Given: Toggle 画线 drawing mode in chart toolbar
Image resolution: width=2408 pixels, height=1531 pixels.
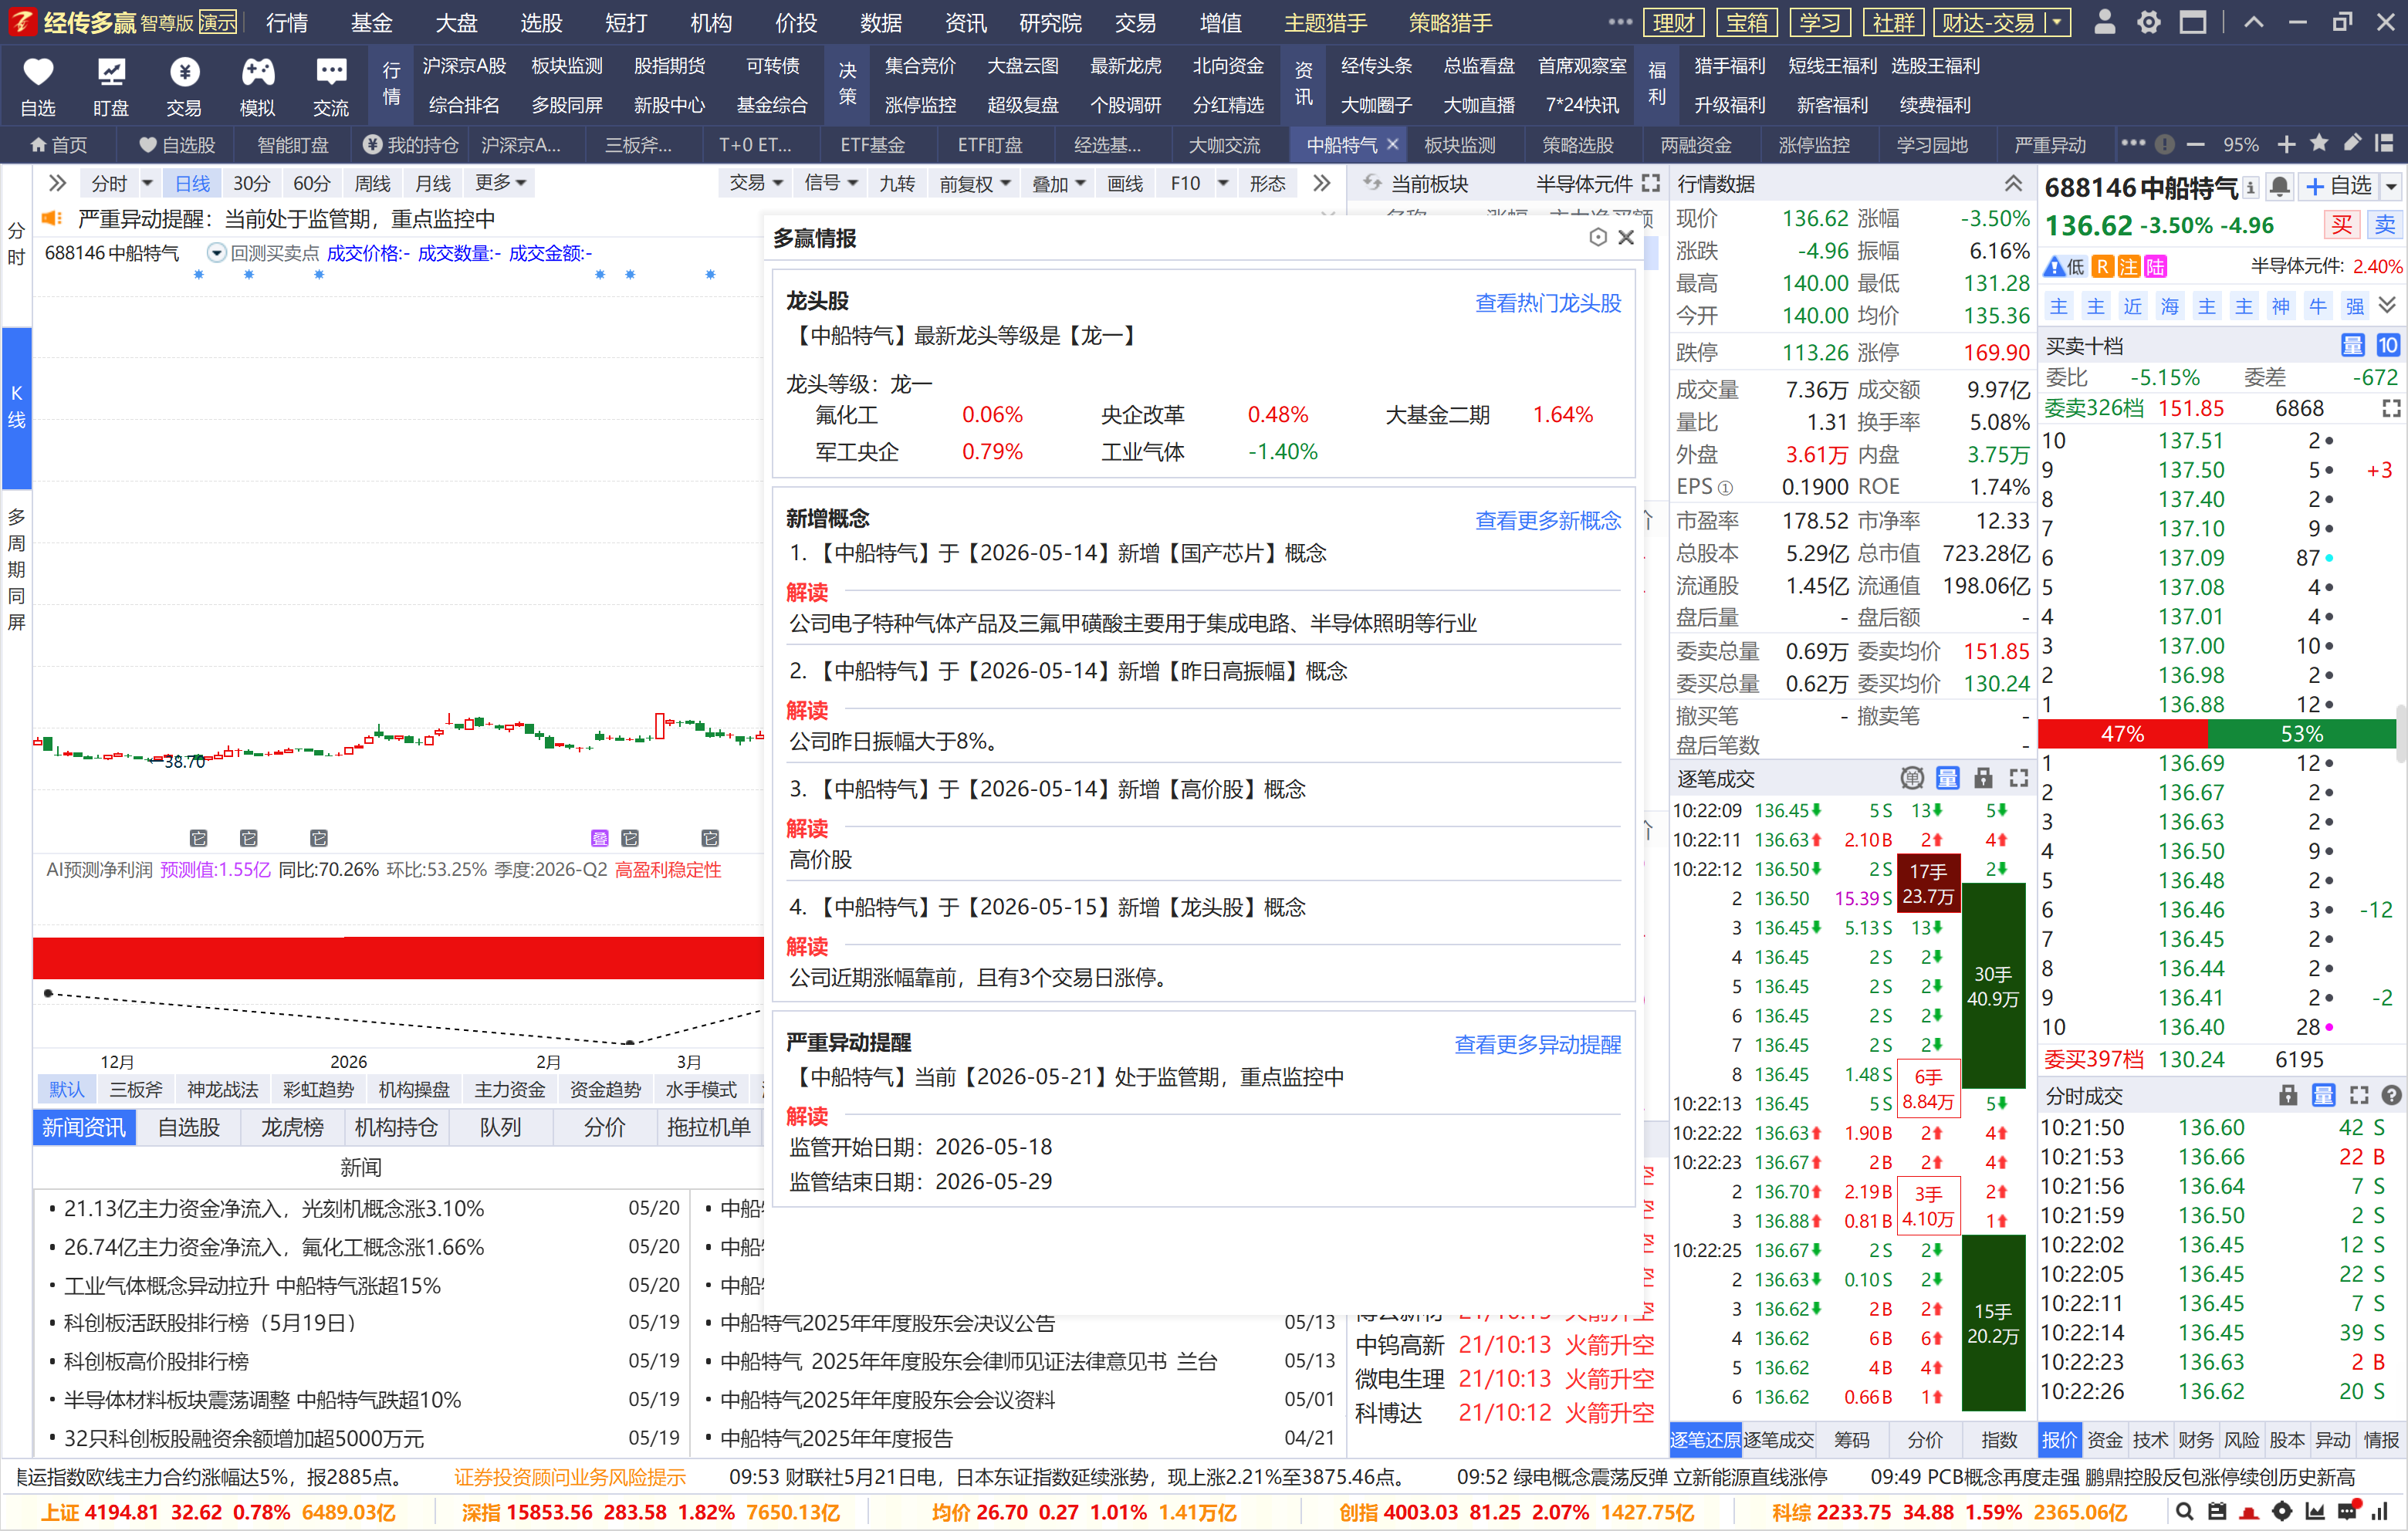Looking at the screenshot, I should (x=1125, y=183).
